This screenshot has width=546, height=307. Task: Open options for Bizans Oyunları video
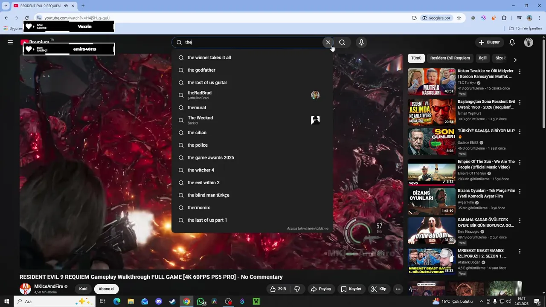[x=520, y=191]
